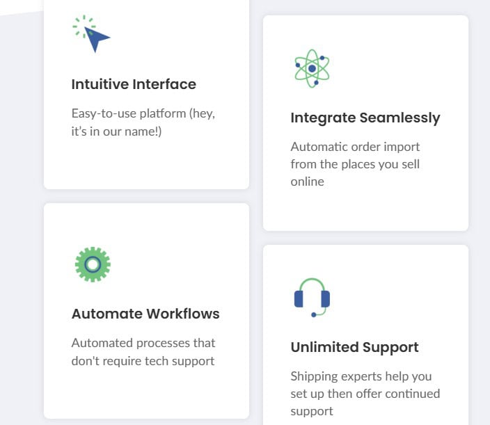Click the "Automatic order import" text line
This screenshot has width=490, height=425.
coord(355,147)
